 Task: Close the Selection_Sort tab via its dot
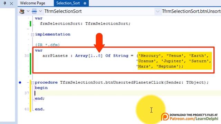[85, 3]
